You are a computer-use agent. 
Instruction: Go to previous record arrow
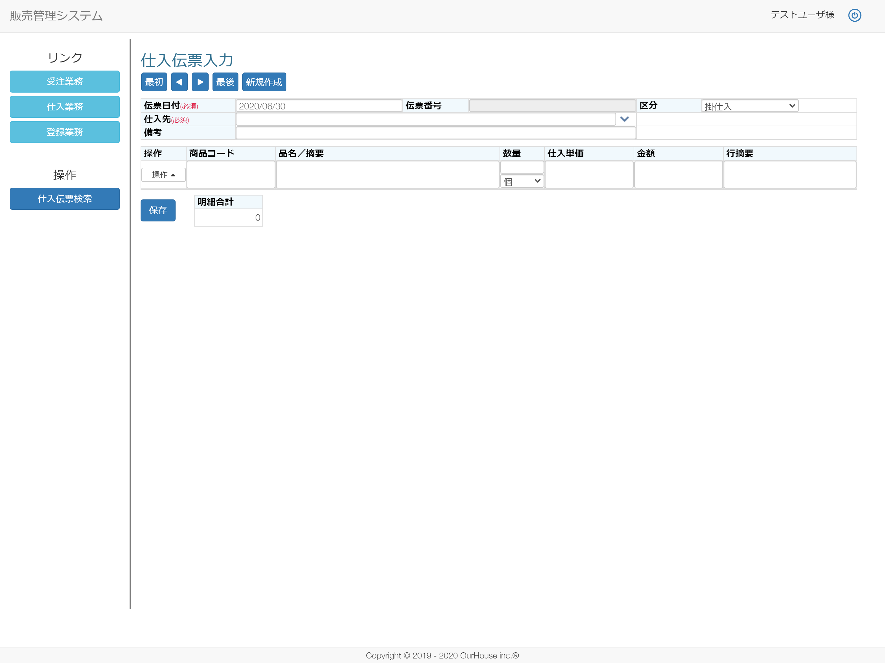point(179,82)
